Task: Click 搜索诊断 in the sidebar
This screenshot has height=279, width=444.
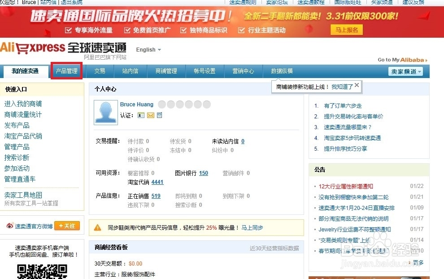Action: click(x=17, y=157)
